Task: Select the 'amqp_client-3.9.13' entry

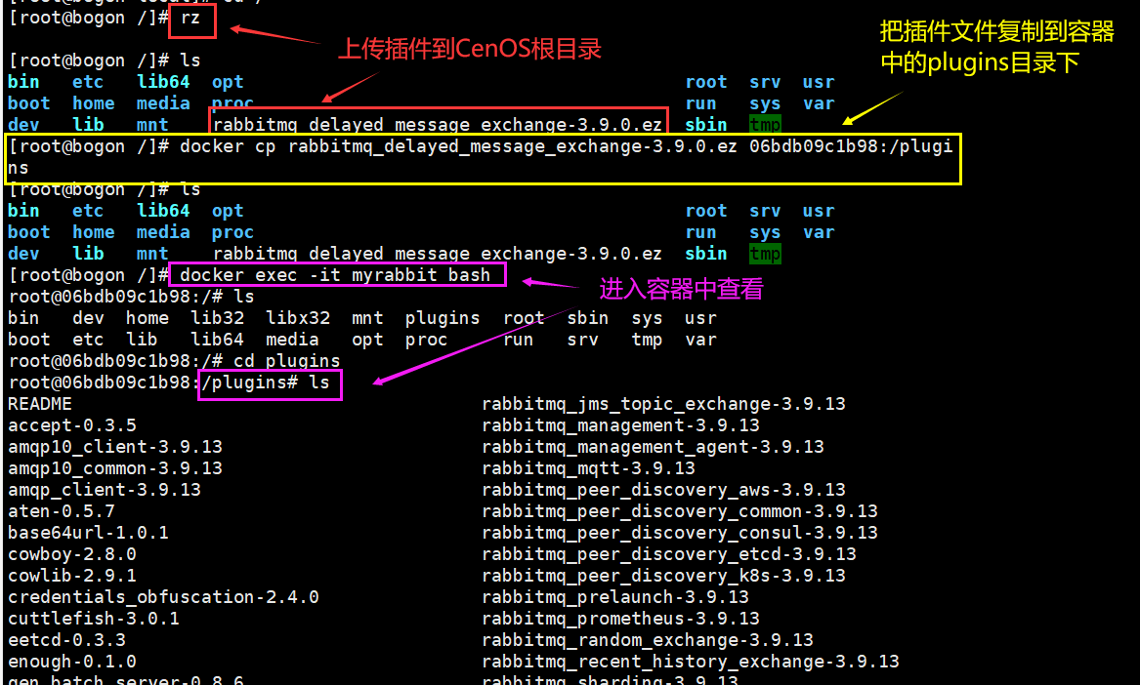Action: (104, 490)
